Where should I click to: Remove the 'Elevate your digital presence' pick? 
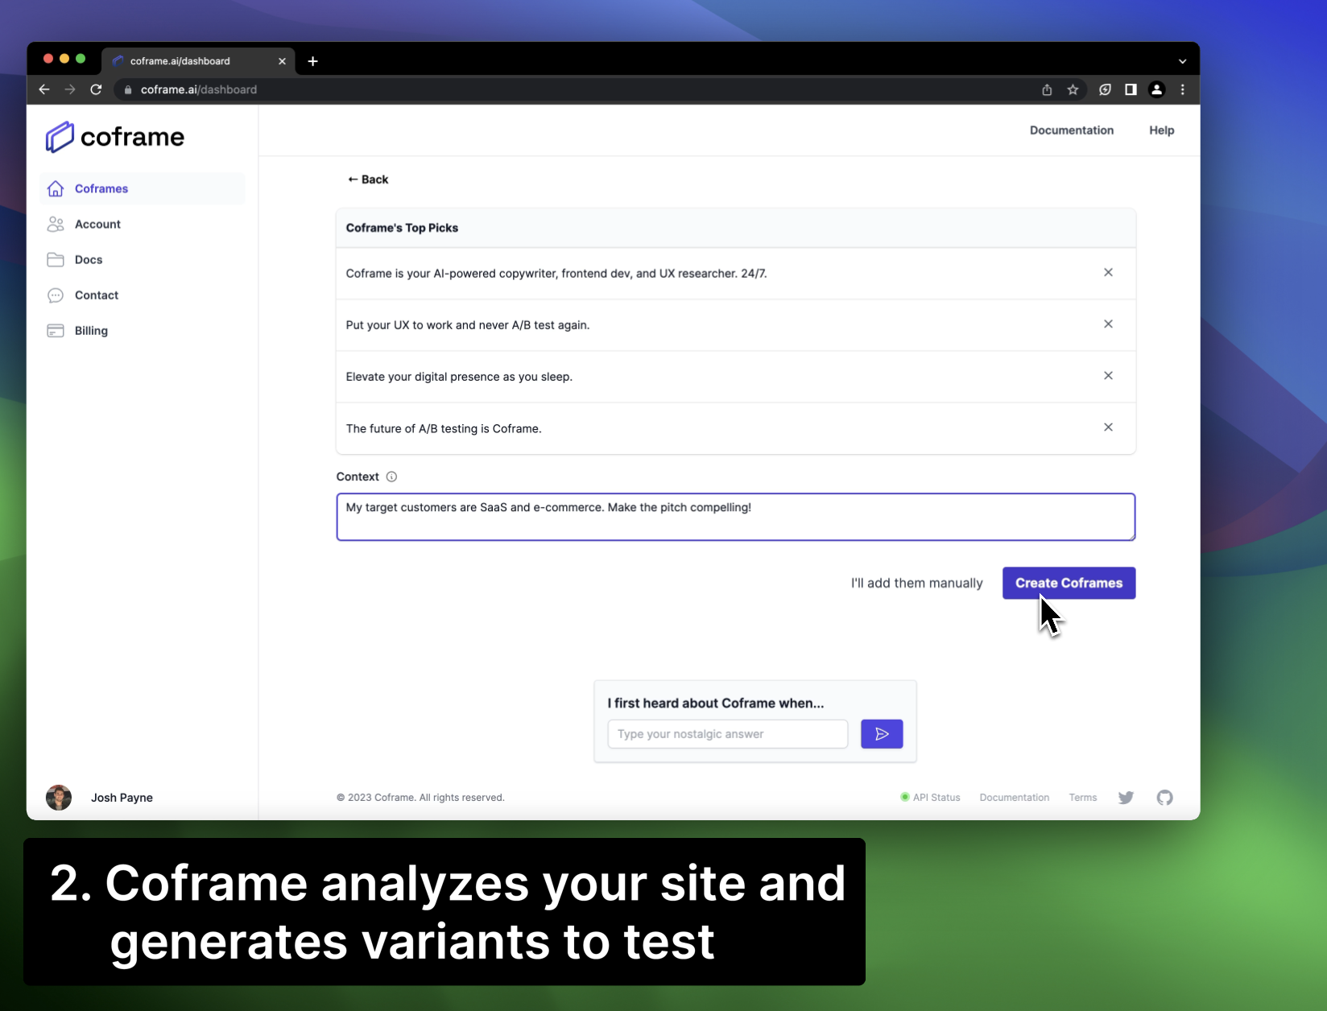pos(1108,375)
